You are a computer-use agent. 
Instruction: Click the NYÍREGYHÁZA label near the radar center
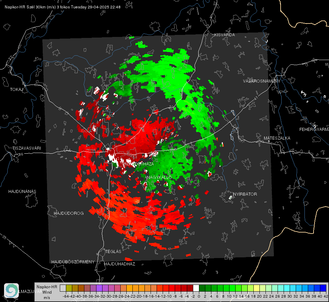coord(139,164)
